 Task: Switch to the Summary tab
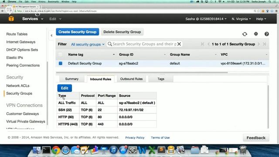click(71, 79)
